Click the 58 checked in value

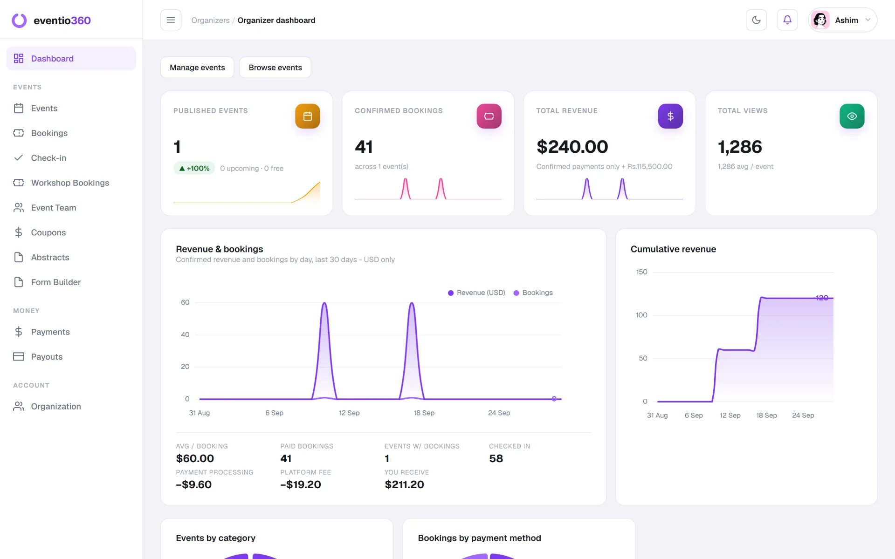[x=496, y=458]
